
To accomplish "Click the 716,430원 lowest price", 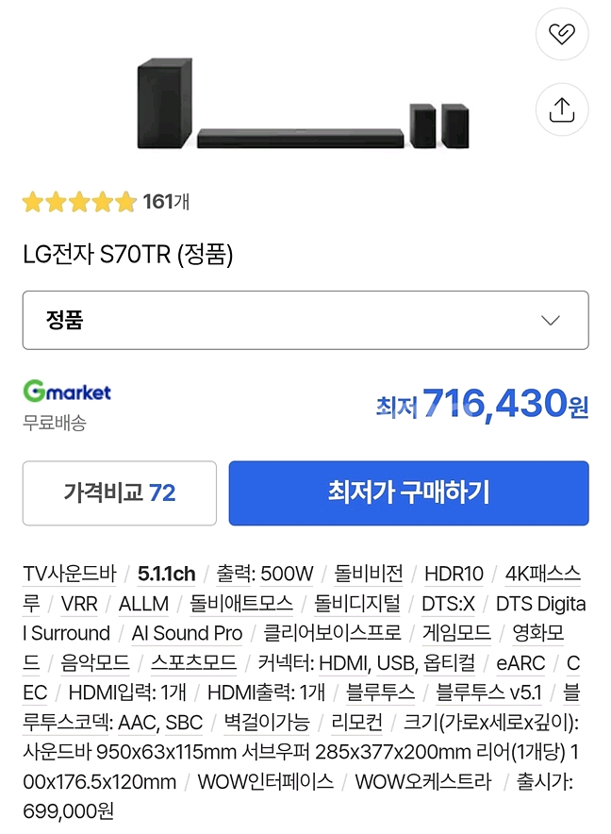I will point(496,405).
